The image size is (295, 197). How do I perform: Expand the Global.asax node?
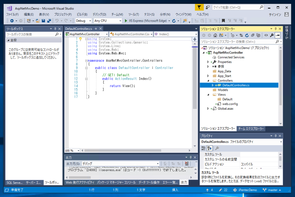click(x=208, y=109)
